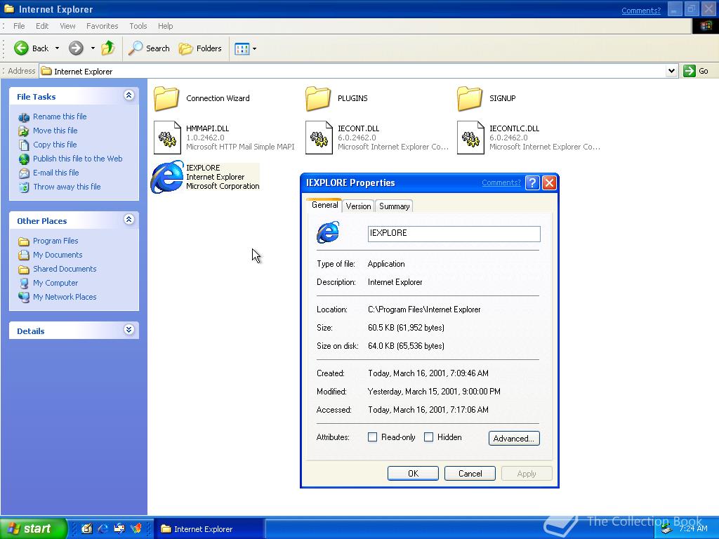Viewport: 719px width, 539px height.
Task: Click Comments? link in Explorer title bar
Action: (641, 11)
